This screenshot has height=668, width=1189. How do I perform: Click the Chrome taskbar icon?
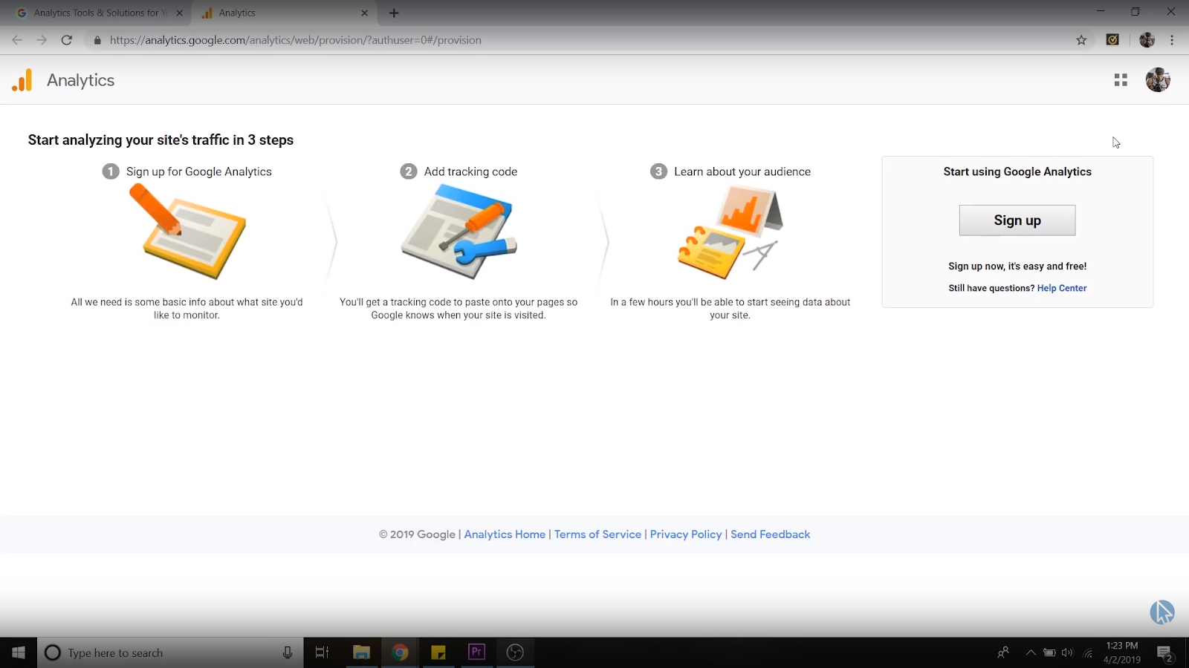[x=400, y=652]
